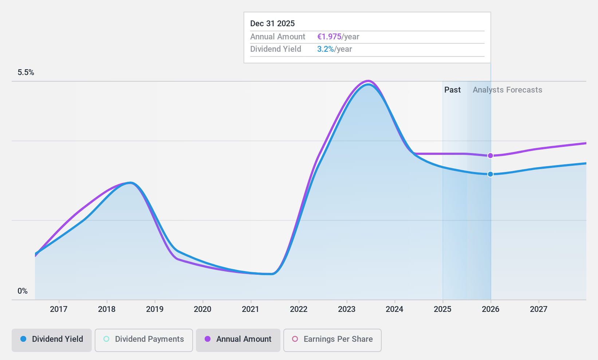Click the 2020 axis label

[202, 309]
